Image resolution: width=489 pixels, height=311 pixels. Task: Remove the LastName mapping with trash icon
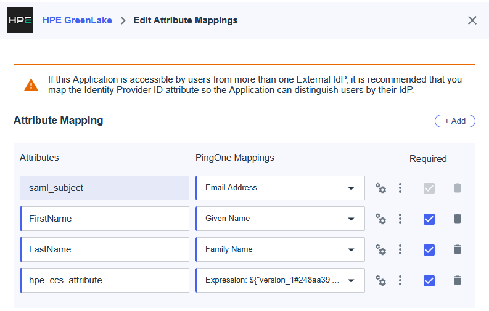click(457, 249)
